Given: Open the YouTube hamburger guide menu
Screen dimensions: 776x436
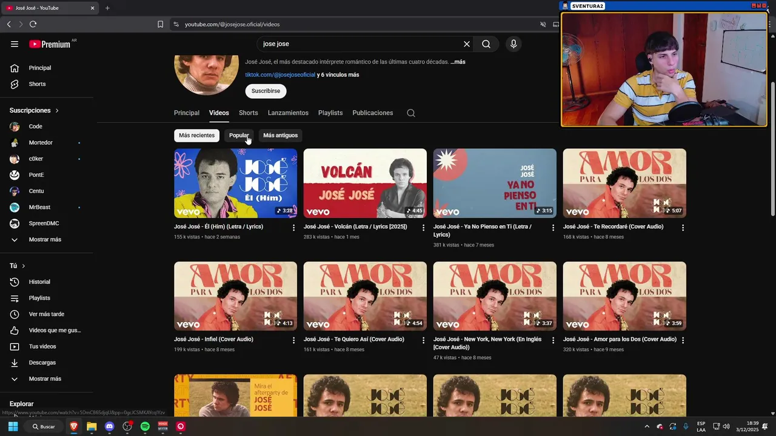Looking at the screenshot, I should coord(15,44).
